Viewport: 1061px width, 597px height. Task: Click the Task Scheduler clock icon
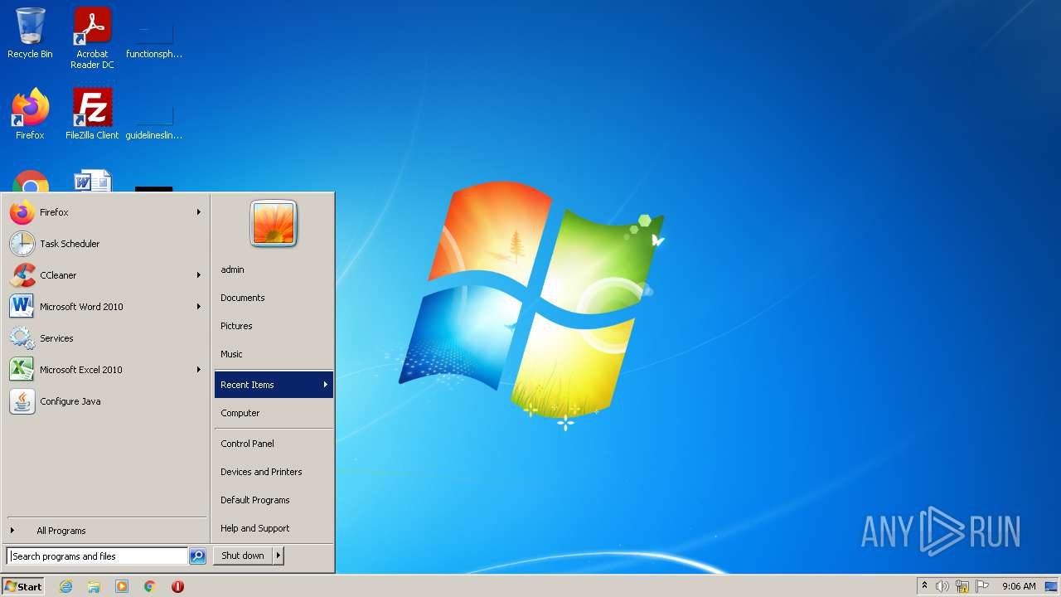(x=22, y=244)
